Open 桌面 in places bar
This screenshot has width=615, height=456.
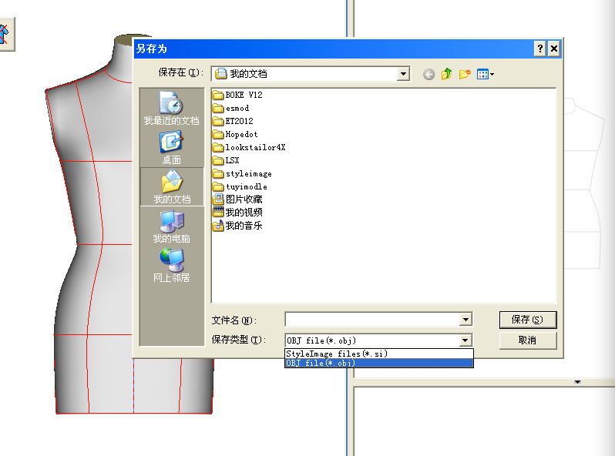pos(172,148)
